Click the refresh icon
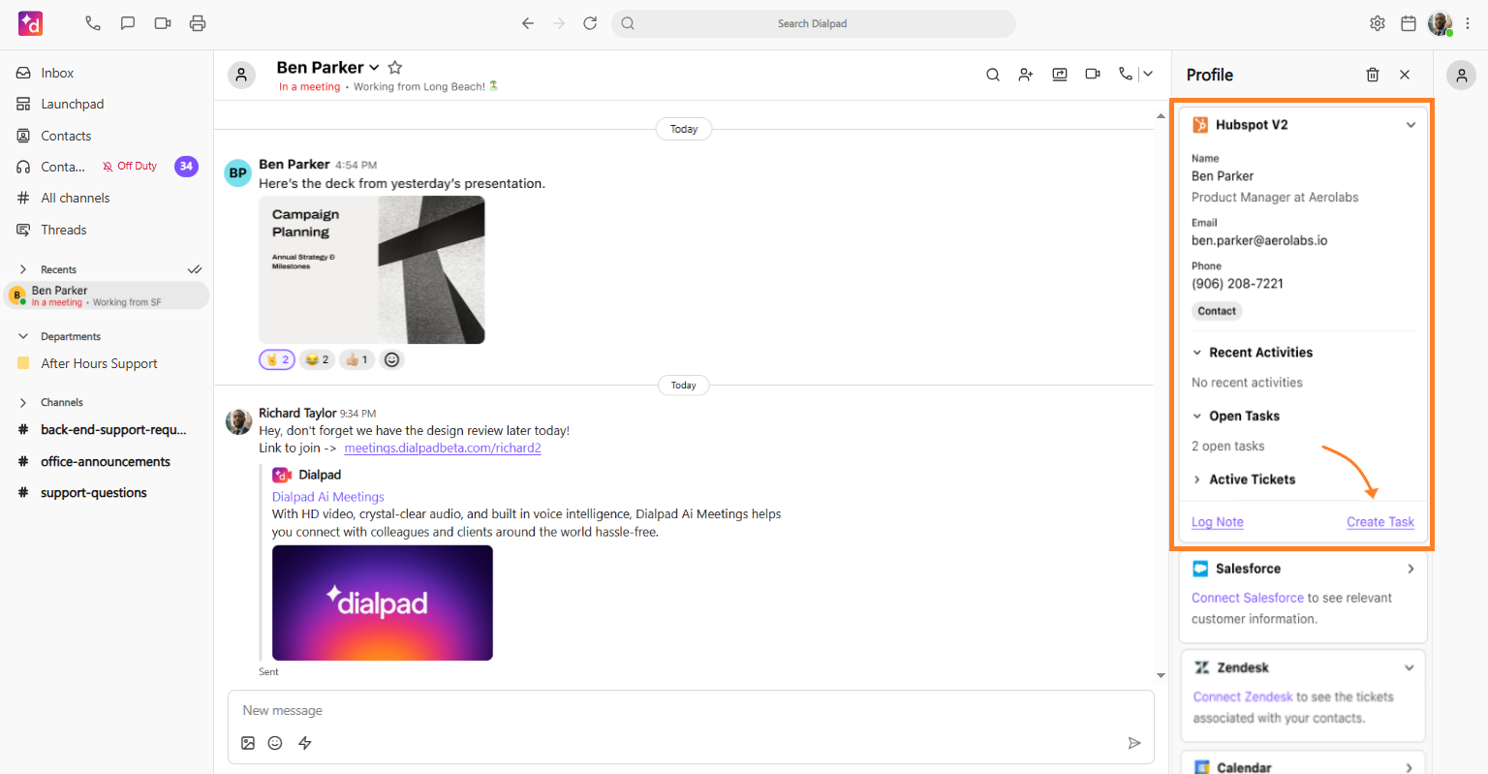This screenshot has height=774, width=1488. [590, 23]
